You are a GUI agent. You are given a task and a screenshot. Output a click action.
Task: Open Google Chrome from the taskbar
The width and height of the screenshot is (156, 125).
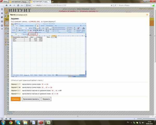tap(11, 123)
